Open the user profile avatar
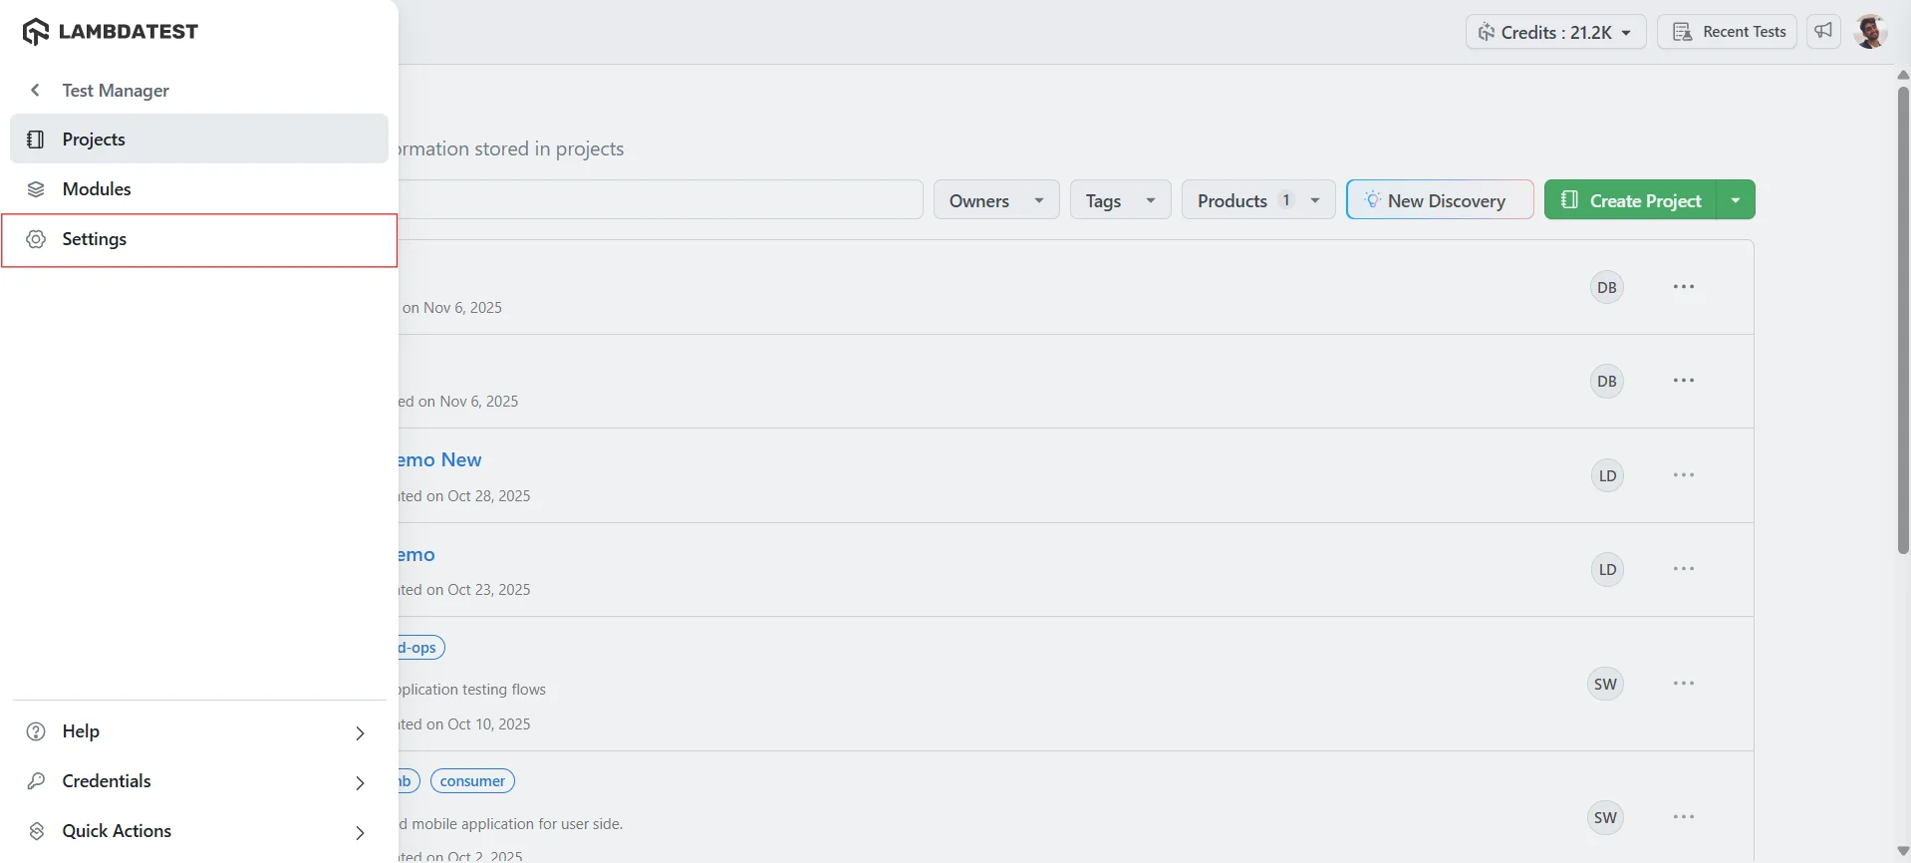The image size is (1911, 863). tap(1870, 32)
